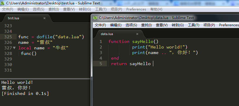Click Sublime Text icon in test.lua title bar
The height and width of the screenshot is (106, 239).
(2, 3)
